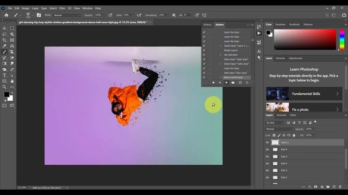The image size is (348, 195).
Task: Toggle lock all padlock icon
Action: click(294, 135)
